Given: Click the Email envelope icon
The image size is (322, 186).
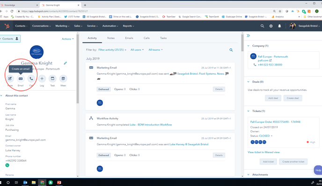Looking at the screenshot, I should [21, 79].
